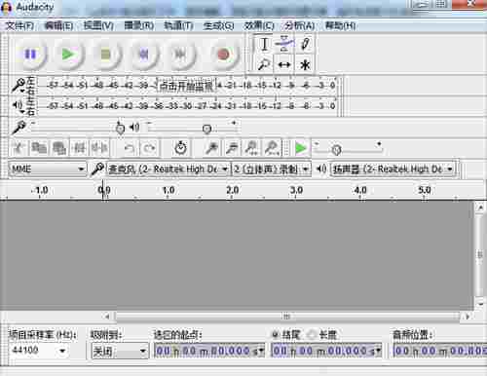Skip to start of the project

[143, 55]
